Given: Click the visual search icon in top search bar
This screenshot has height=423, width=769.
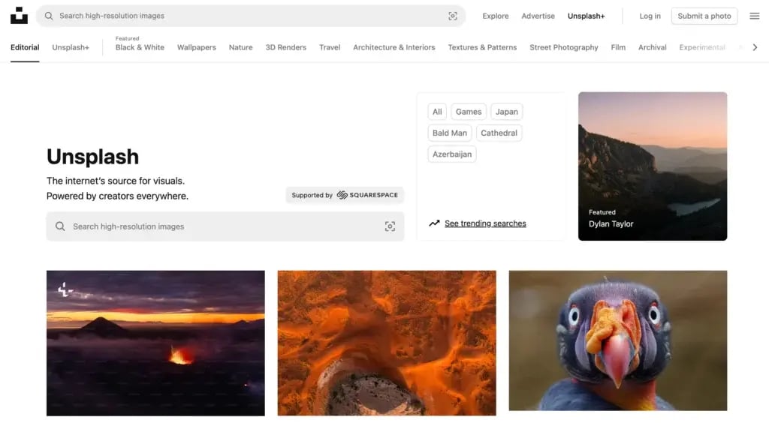Looking at the screenshot, I should pos(452,16).
